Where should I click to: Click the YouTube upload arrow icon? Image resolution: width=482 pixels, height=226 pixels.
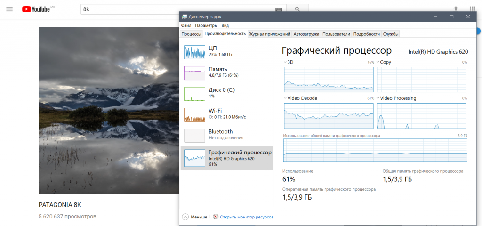[x=456, y=8]
